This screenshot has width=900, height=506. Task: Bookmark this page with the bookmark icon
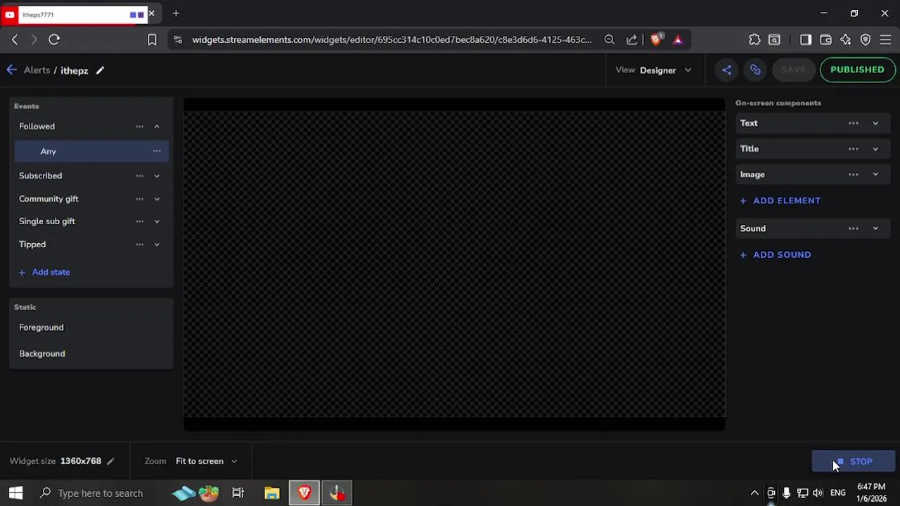tap(152, 40)
